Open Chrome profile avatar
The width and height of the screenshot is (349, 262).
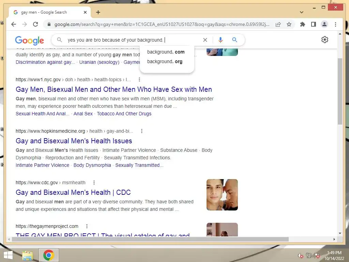coord(324,24)
